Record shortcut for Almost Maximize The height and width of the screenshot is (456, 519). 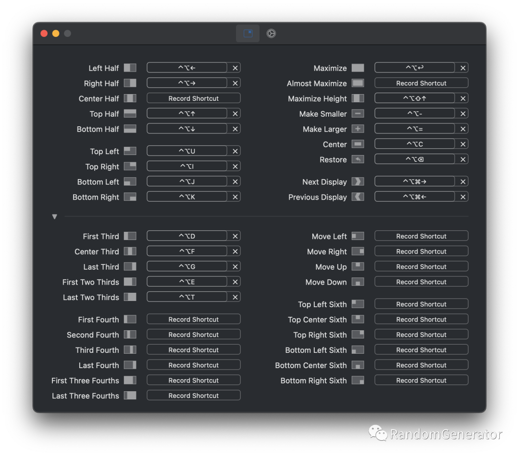click(421, 83)
